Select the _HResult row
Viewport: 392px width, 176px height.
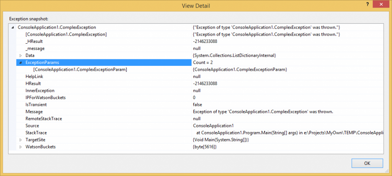point(196,41)
